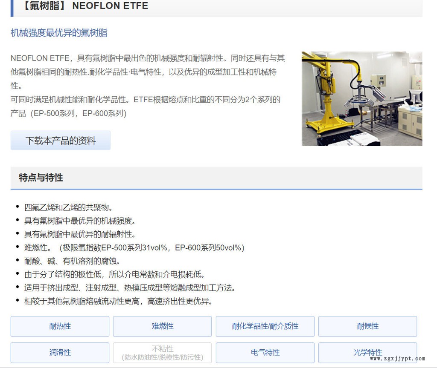The width and height of the screenshot is (437, 368).
Task: Open the 耐化学品性/耐介质性 button
Action: [x=265, y=326]
